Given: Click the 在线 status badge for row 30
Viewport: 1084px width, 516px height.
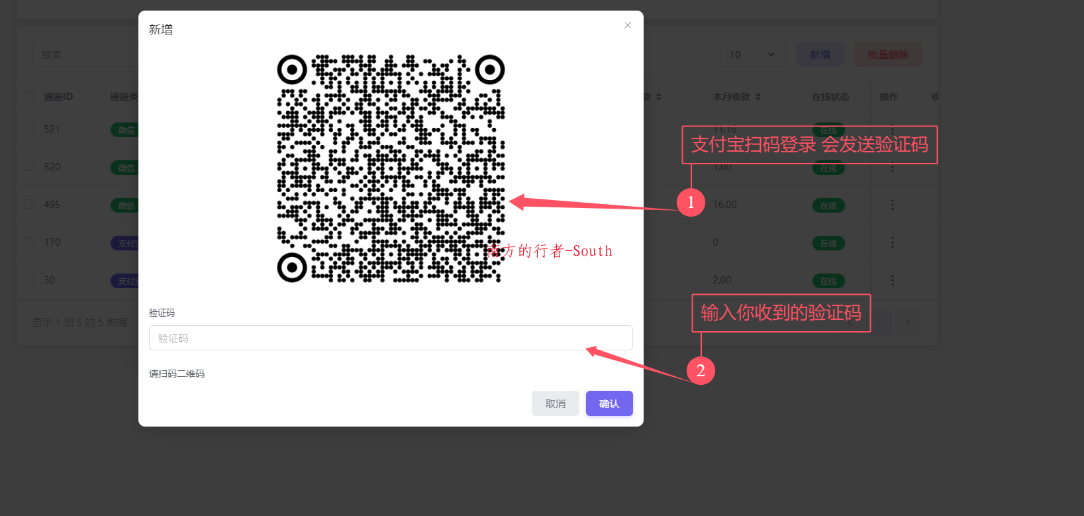Looking at the screenshot, I should pos(828,282).
